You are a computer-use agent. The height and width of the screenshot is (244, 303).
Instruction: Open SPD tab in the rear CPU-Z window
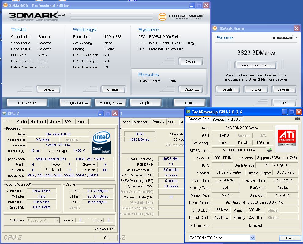tap(171, 122)
